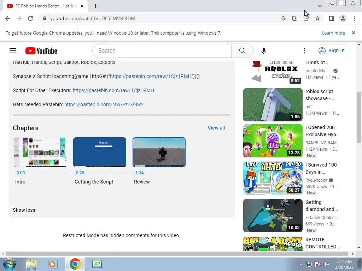Screen dimensions: 362x271
Task: Open roblox script showcase video thumbnail
Action: click(x=273, y=104)
